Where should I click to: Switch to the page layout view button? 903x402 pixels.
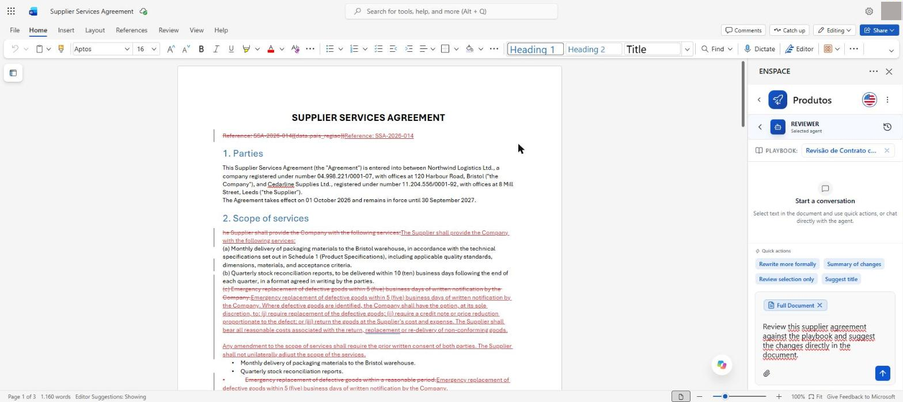[681, 397]
